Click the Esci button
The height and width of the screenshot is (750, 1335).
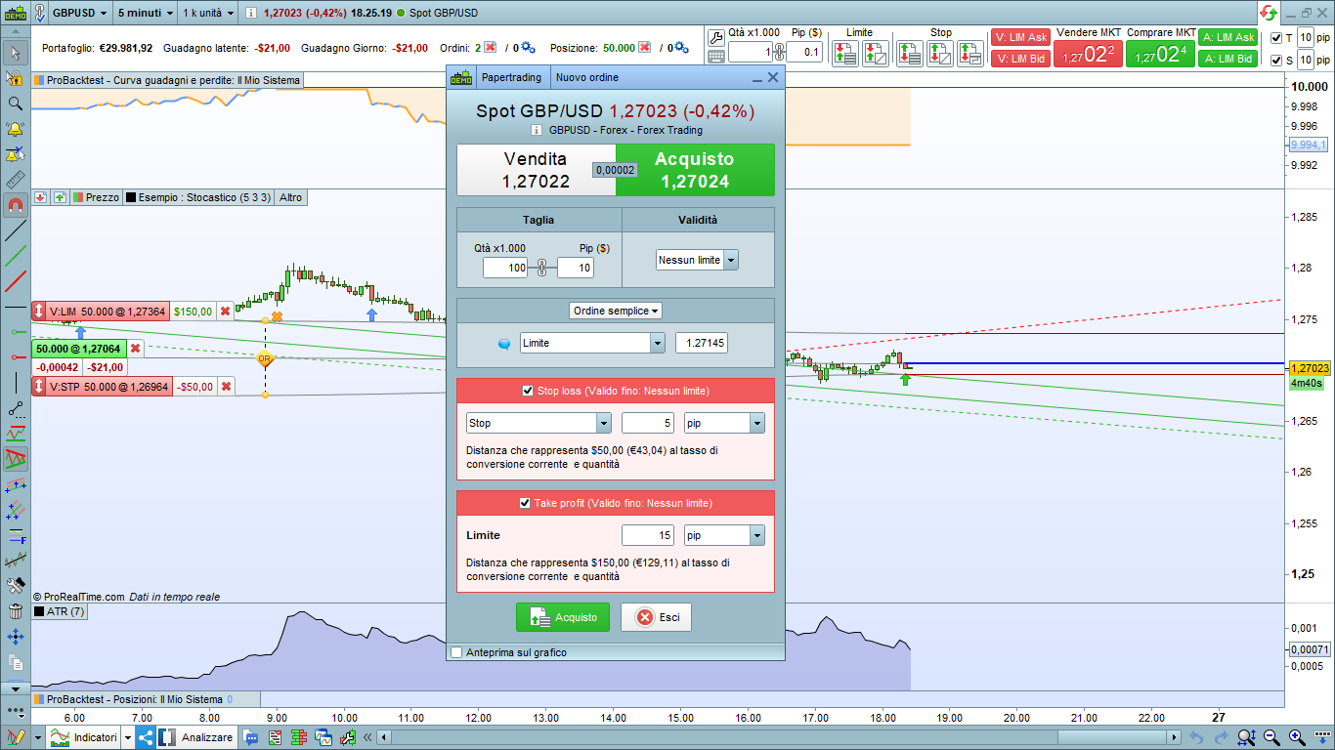[x=657, y=617]
